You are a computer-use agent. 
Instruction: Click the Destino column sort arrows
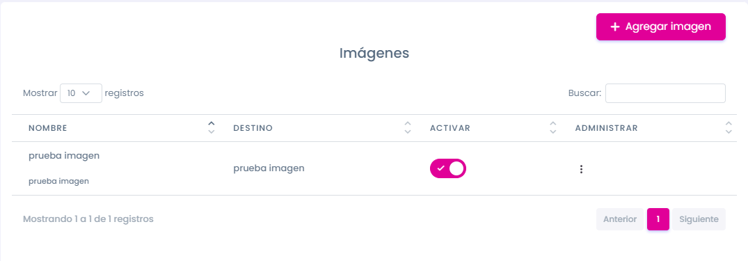click(x=407, y=127)
